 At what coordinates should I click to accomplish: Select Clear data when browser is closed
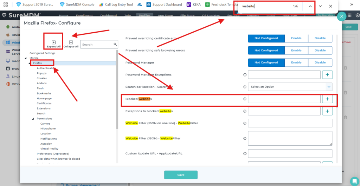[x=58, y=159]
